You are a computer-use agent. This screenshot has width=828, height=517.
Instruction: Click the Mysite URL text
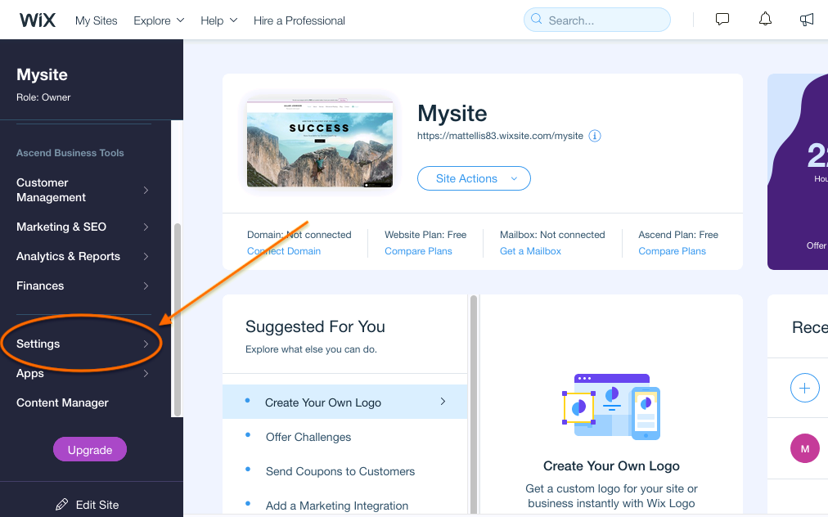tap(500, 136)
